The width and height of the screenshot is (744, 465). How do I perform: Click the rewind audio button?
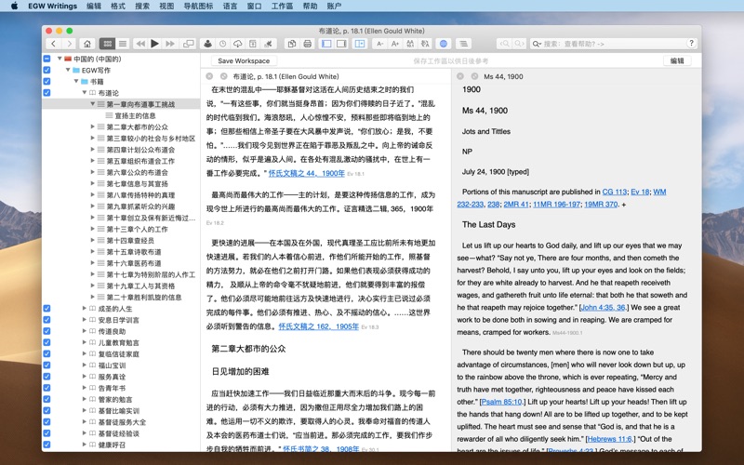[x=140, y=44]
